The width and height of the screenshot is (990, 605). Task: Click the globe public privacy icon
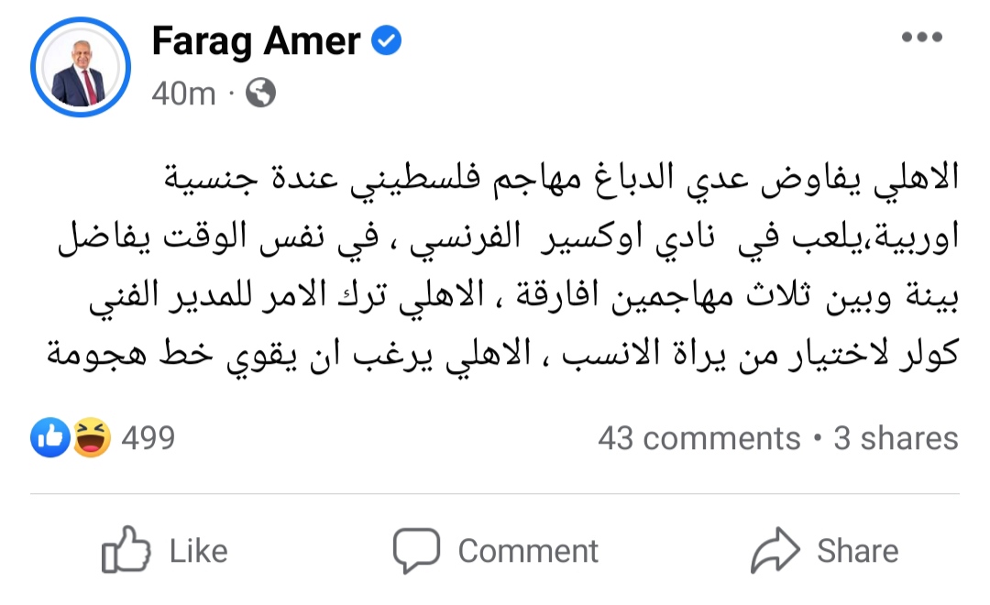(260, 93)
